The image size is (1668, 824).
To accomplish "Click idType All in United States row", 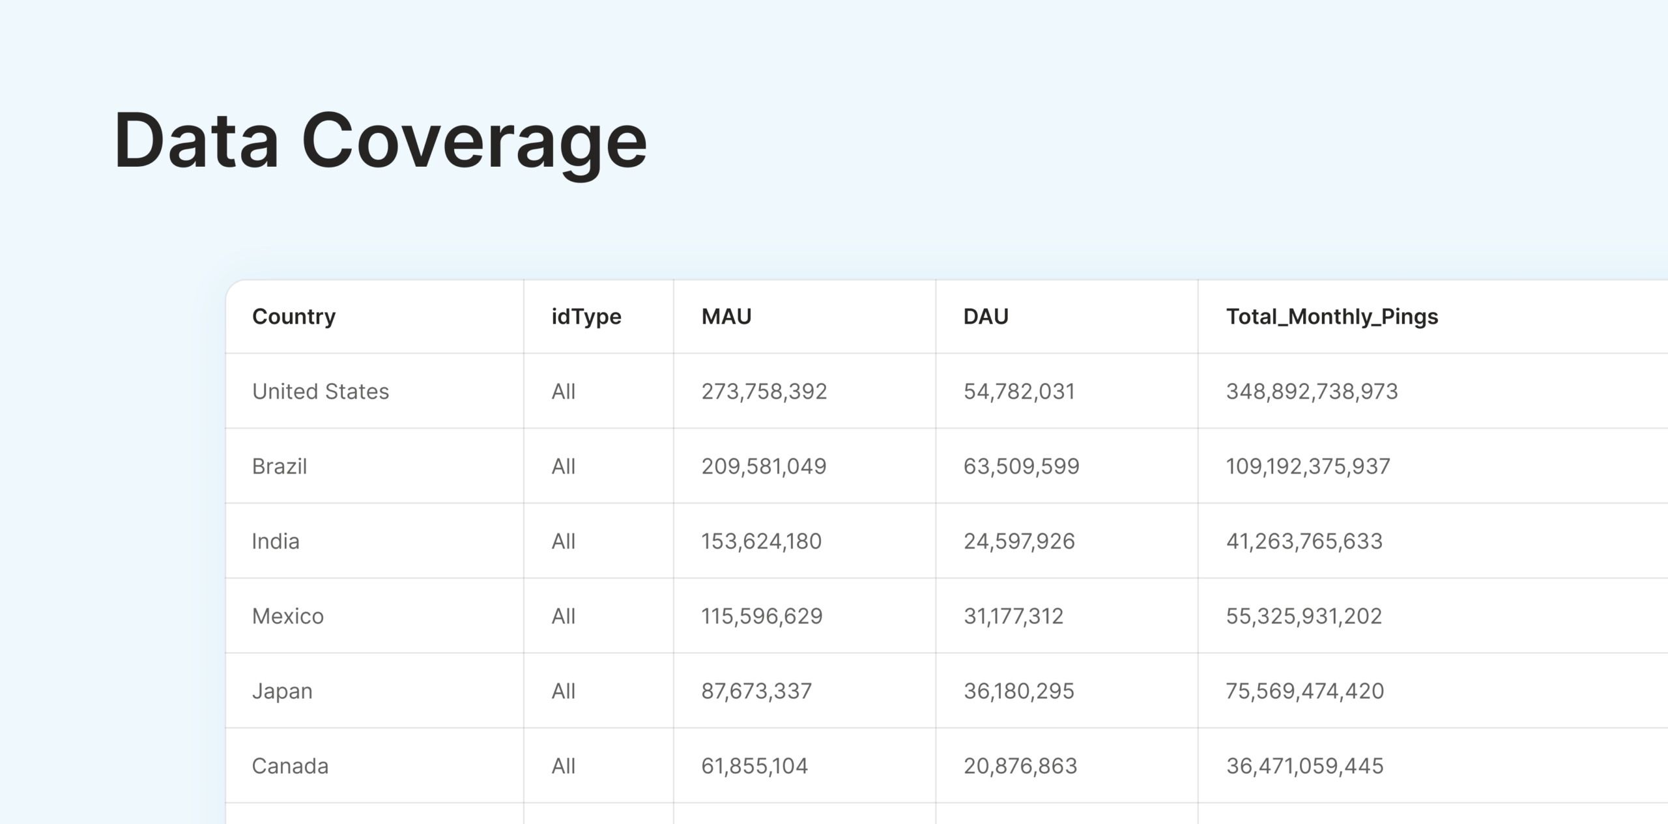I will click(564, 391).
